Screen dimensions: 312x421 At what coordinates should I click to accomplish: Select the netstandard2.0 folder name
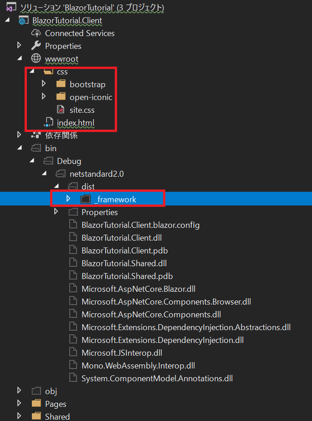pos(97,174)
